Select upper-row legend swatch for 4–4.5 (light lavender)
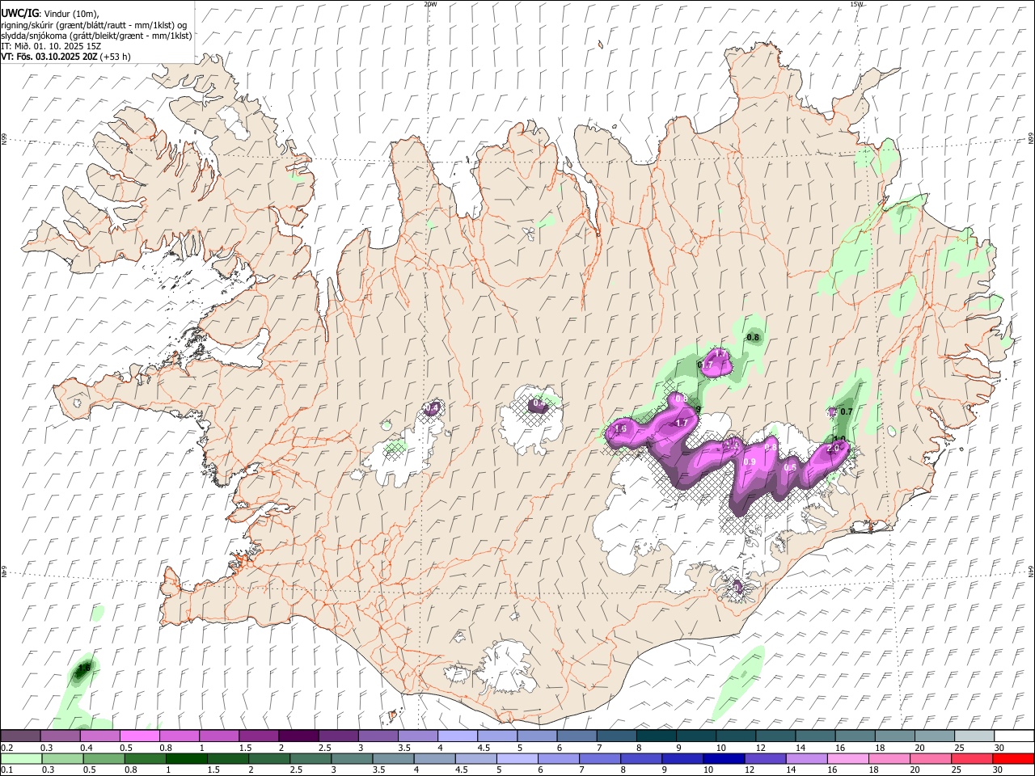The width and height of the screenshot is (1035, 776). pyautogui.click(x=457, y=736)
